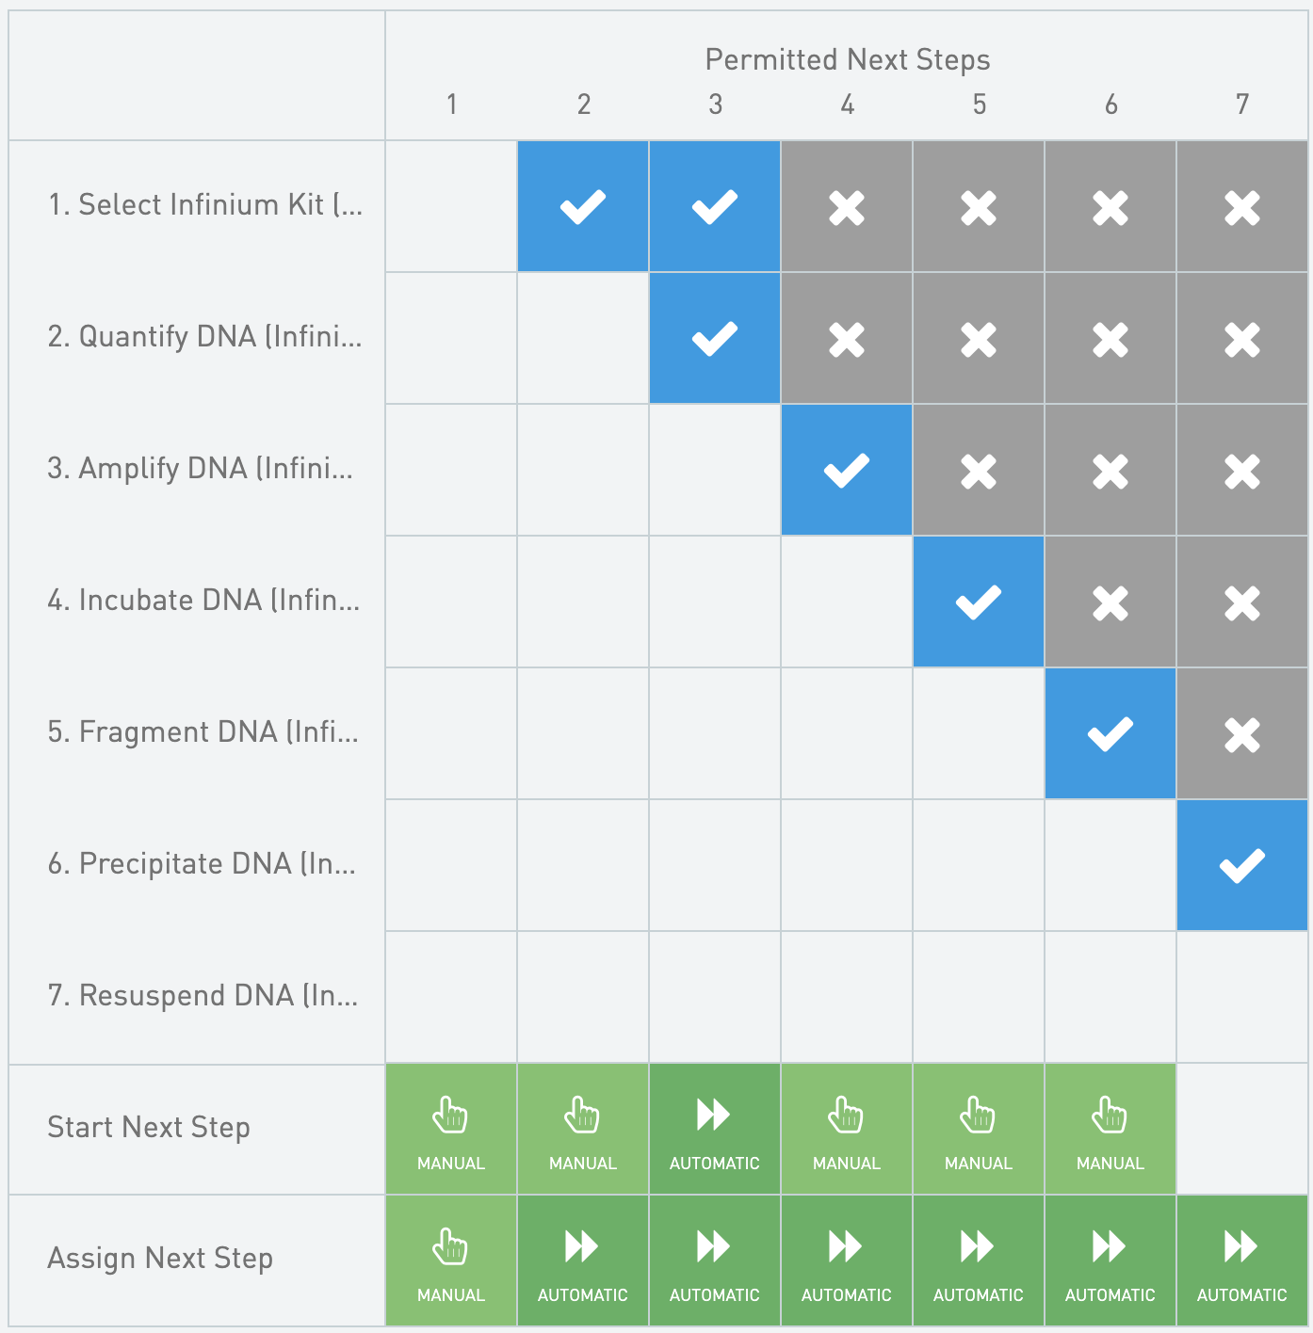Select the Amplify DNA step label
Screen dimensions: 1313x1333
click(201, 469)
